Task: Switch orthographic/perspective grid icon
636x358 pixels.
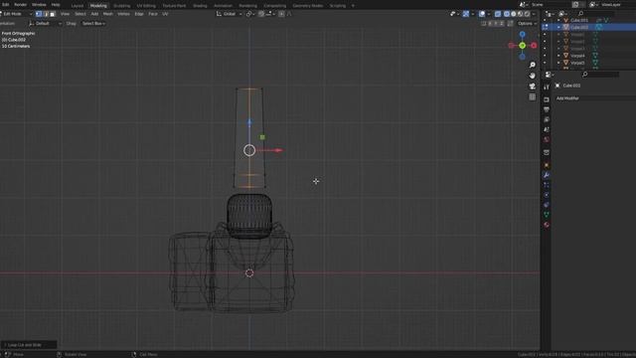Action: point(533,96)
